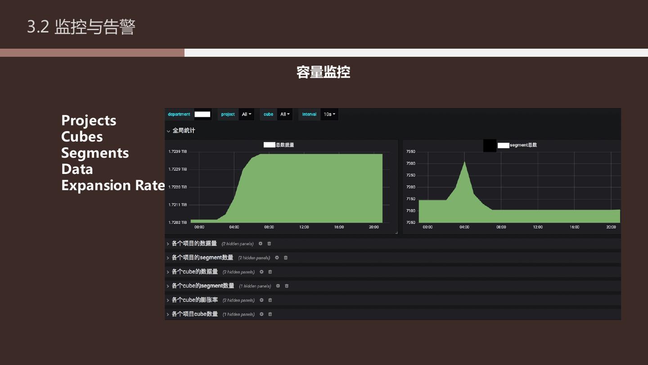Click the peak of the segment总数 chart
Image resolution: width=648 pixels, height=365 pixels.
click(464, 162)
